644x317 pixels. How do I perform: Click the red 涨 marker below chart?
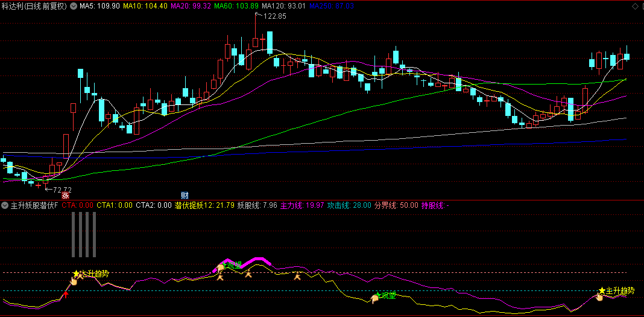[65, 196]
